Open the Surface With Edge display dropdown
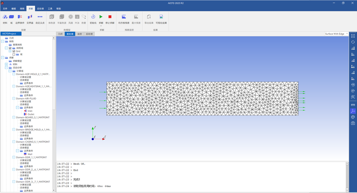357x193 pixels. (337, 34)
